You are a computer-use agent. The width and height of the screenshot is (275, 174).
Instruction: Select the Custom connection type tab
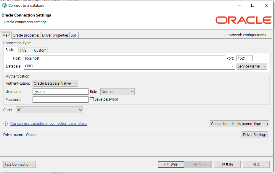[40, 50]
